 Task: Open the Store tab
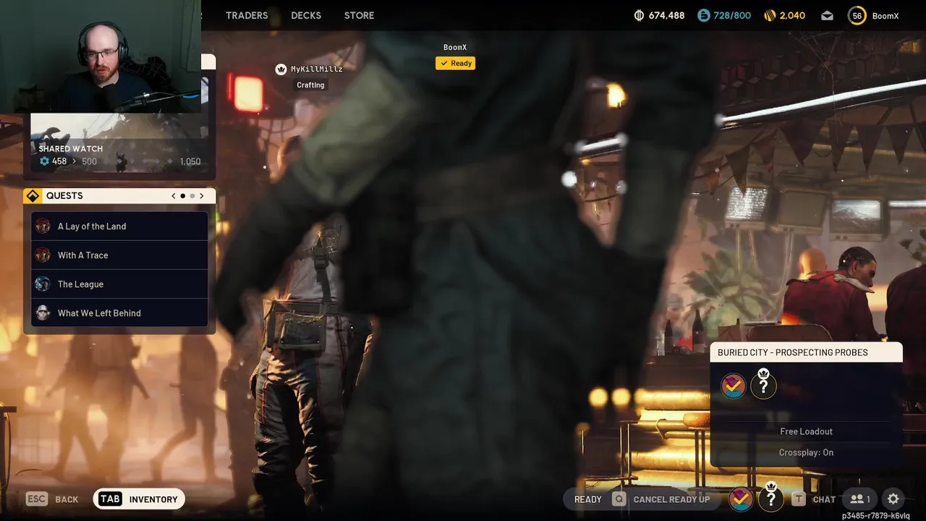[x=359, y=15]
